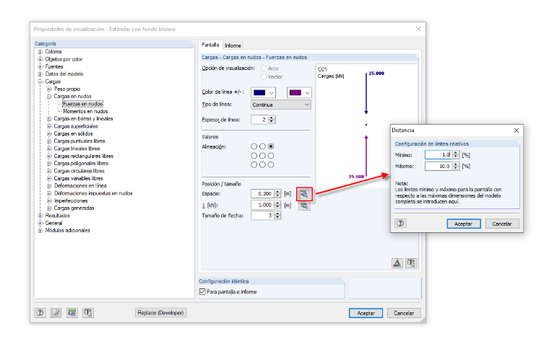Click Aceptar in the main dialog
The image size is (549, 344).
point(366,313)
